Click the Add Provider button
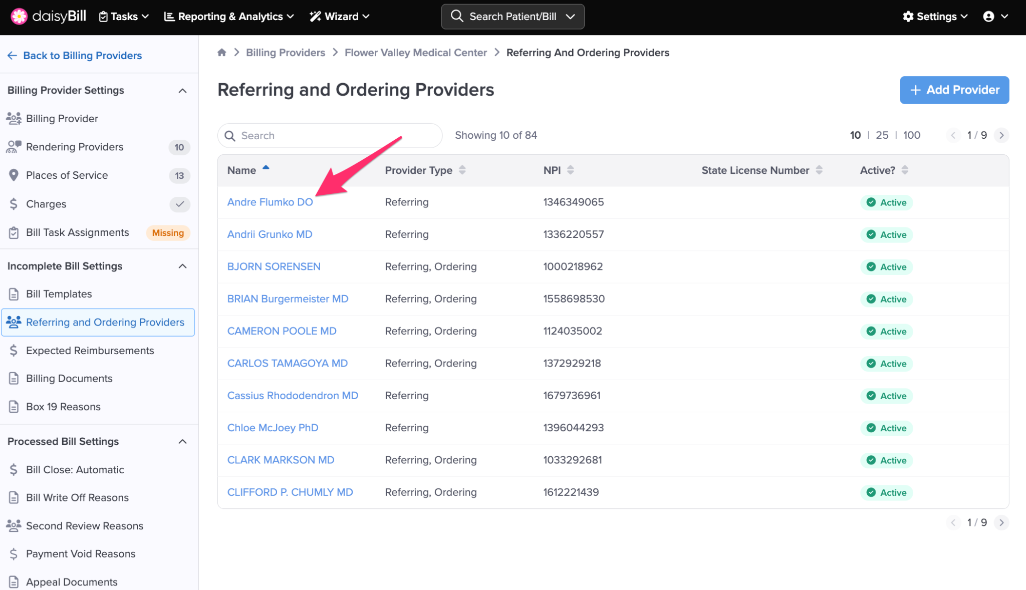Screen dimensions: 1026x590 [954, 90]
